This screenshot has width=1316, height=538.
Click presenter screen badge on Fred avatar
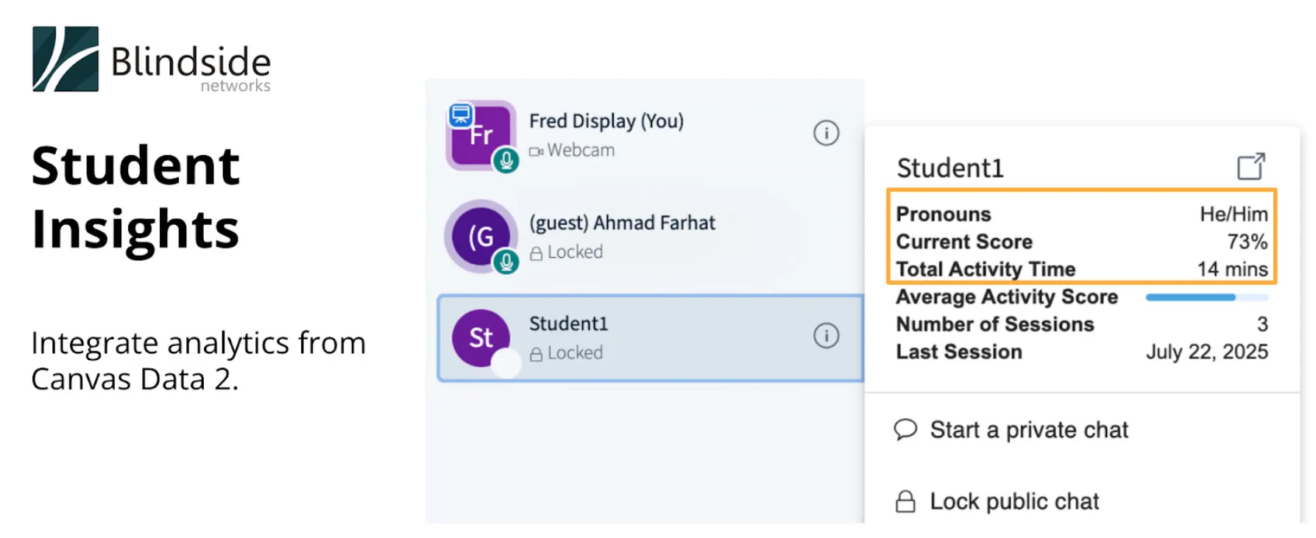(x=461, y=115)
